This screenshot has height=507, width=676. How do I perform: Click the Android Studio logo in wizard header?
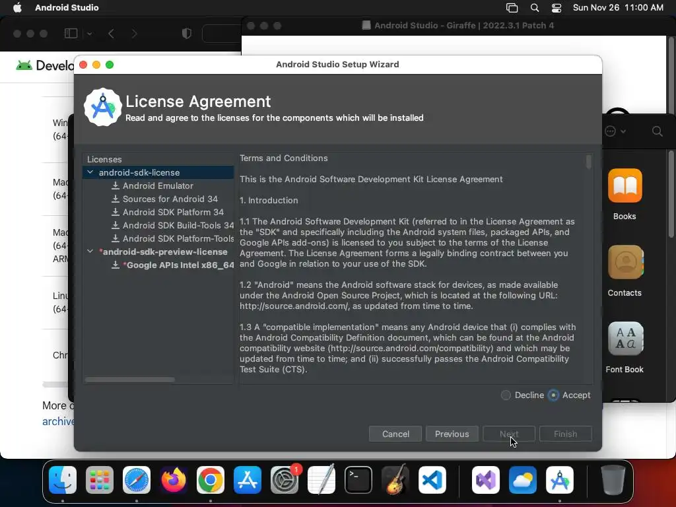(x=102, y=108)
